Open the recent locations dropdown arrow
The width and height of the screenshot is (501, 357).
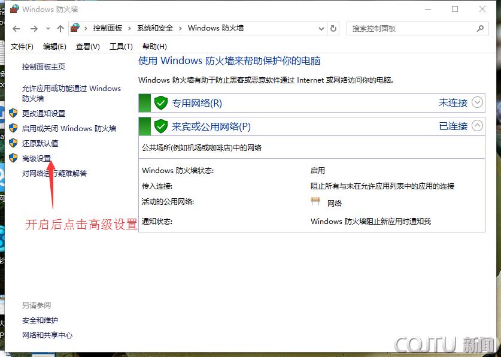pos(48,29)
